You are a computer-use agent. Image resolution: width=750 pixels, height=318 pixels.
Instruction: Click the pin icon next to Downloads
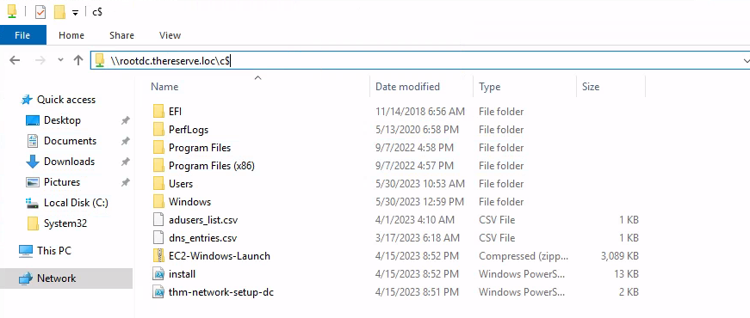click(x=126, y=162)
